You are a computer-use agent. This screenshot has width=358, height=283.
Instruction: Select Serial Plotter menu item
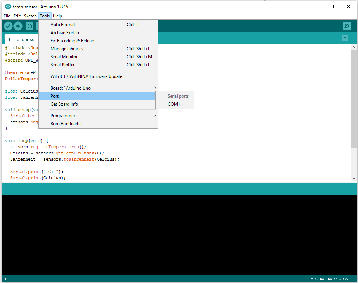click(63, 65)
